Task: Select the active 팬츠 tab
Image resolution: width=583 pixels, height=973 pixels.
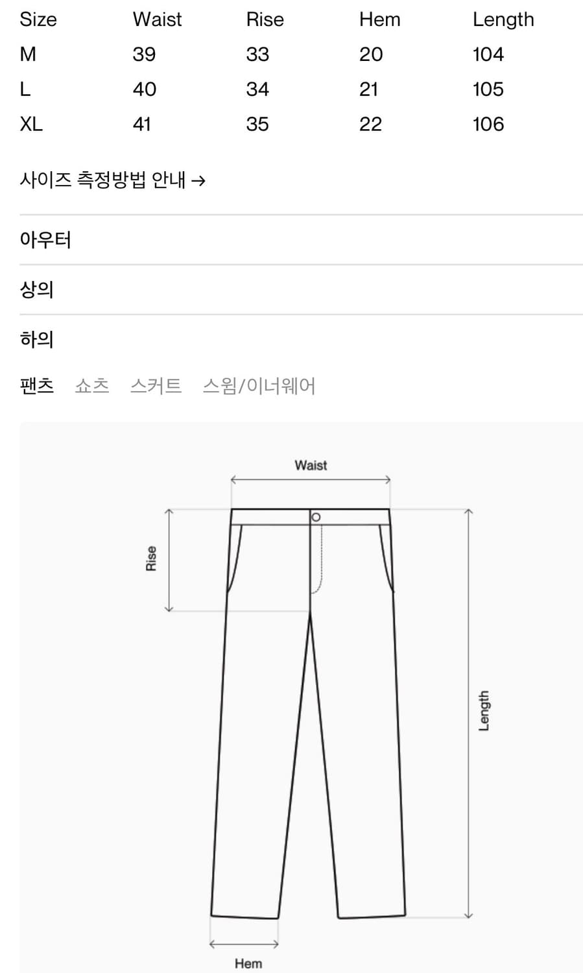Action: pos(36,385)
